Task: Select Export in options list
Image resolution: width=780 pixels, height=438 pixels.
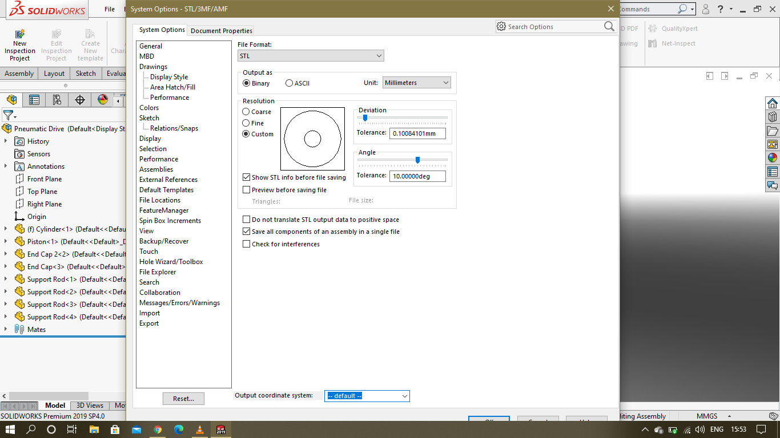Action: [x=149, y=323]
